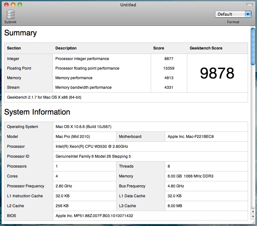Click the scrollbar down arrow
This screenshot has height=226, width=257.
[x=253, y=216]
